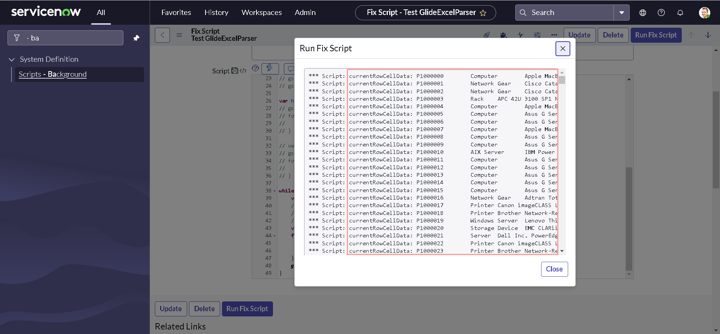Click the bottom Delete button
This screenshot has width=720, height=334.
pos(204,309)
